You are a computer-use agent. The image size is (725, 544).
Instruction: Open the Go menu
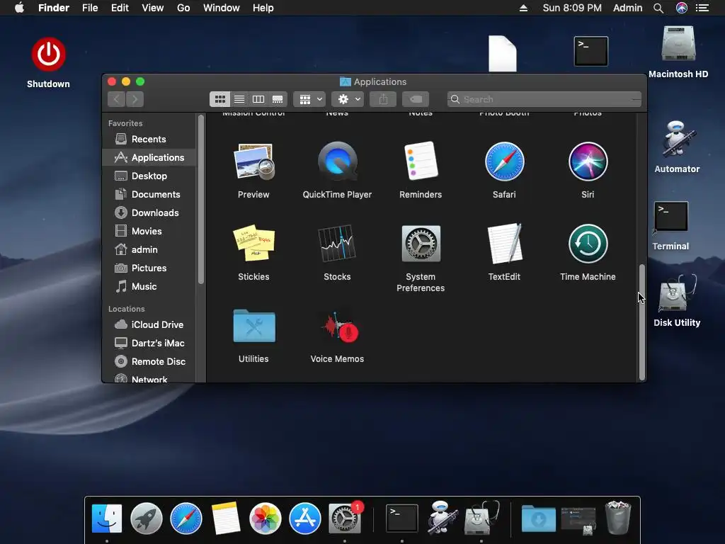pos(183,8)
